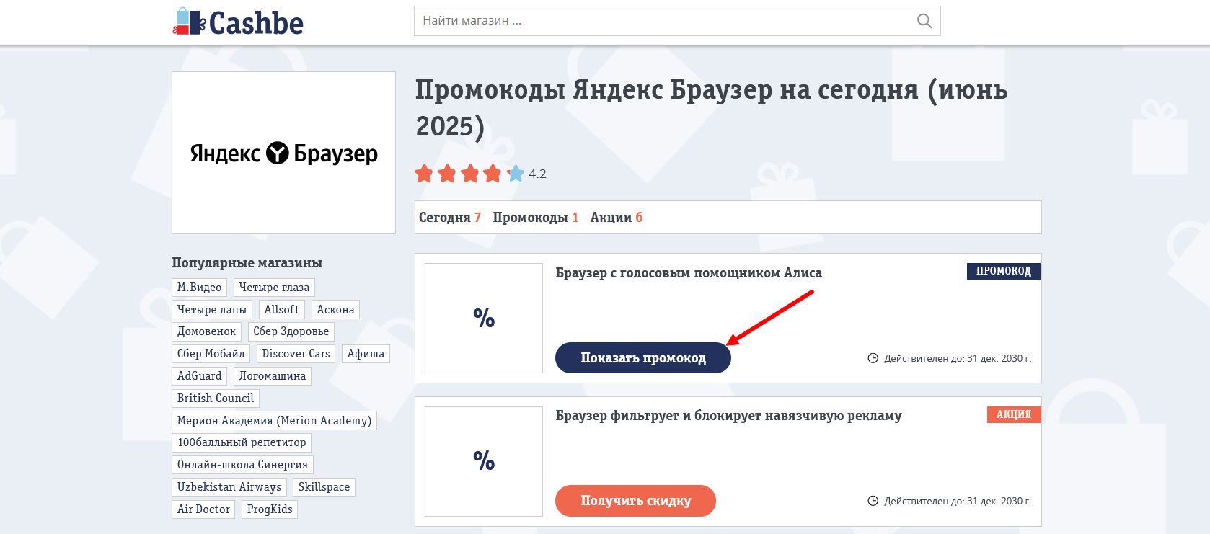Image resolution: width=1210 pixels, height=534 pixels.
Task: Open the Домовенок store link
Action: 207,331
